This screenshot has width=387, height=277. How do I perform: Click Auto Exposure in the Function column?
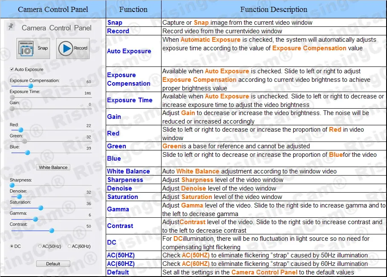coord(129,51)
